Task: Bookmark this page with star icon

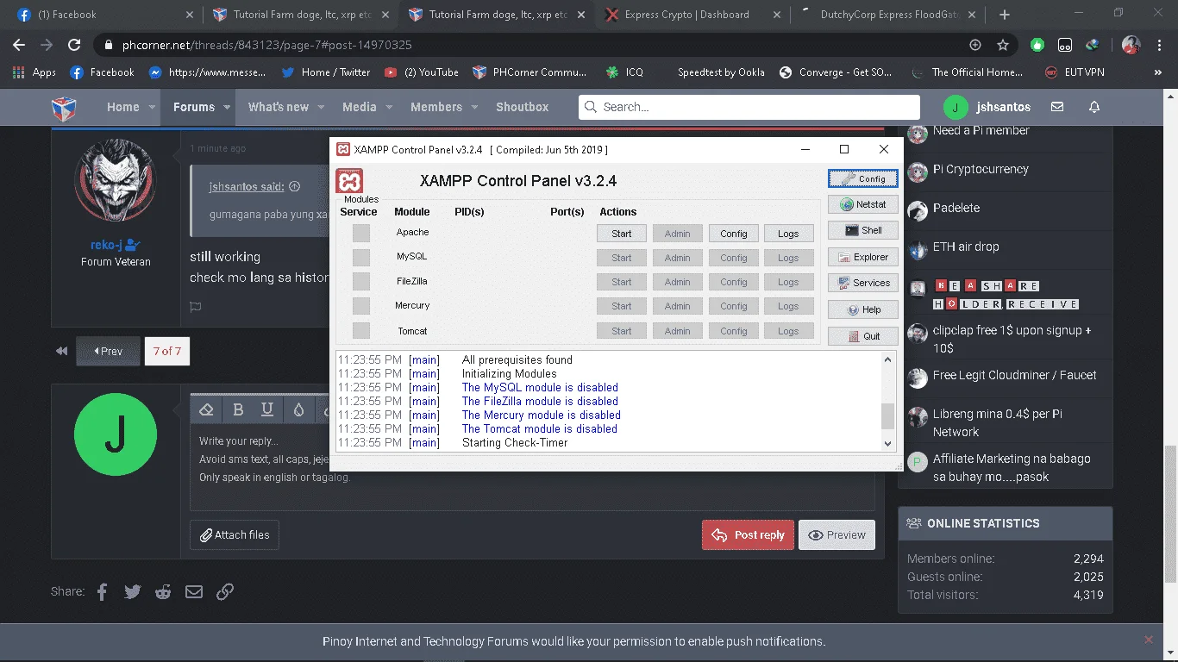Action: pos(1003,45)
